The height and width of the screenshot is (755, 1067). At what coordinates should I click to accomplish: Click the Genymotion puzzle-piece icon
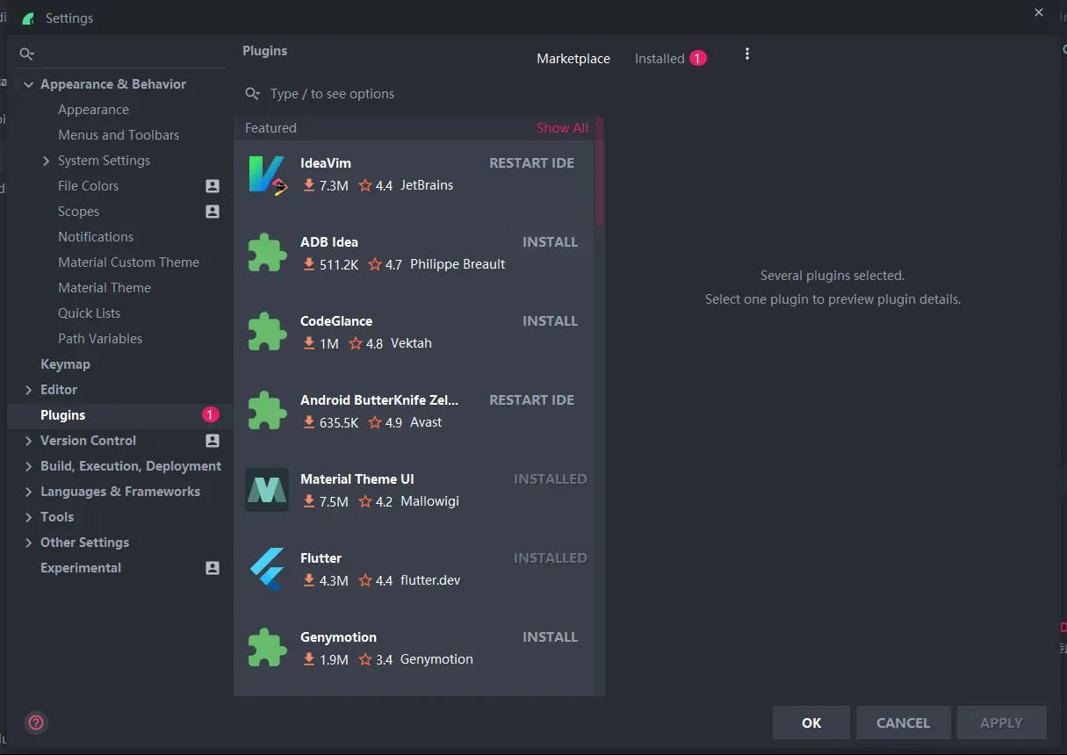click(267, 648)
